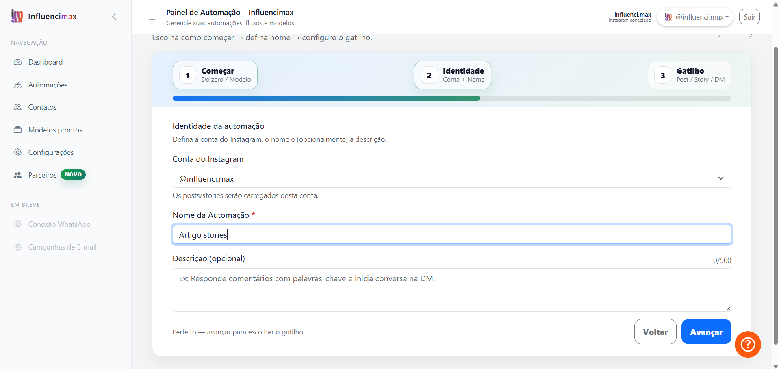The height and width of the screenshot is (369, 779).
Task: Click the page vertical scrollbar
Action: [775, 195]
